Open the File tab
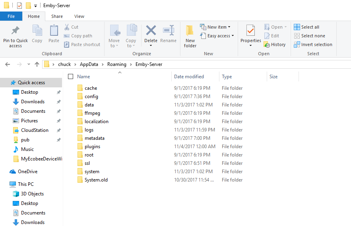Viewport: 351px width, 226px height. pos(11,16)
